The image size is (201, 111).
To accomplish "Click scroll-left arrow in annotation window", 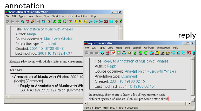I will pyautogui.click(x=6, y=97).
